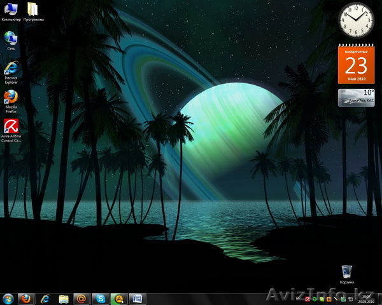
Task: Open the Алма-Ата weather gadget
Action: click(x=356, y=97)
